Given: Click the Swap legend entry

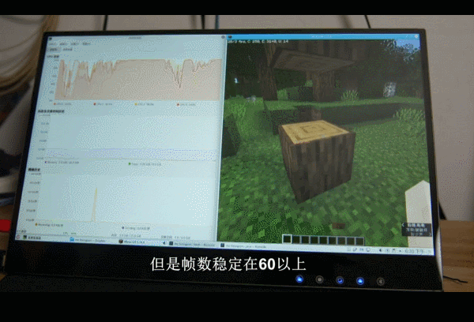Looking at the screenshot, I should [145, 164].
